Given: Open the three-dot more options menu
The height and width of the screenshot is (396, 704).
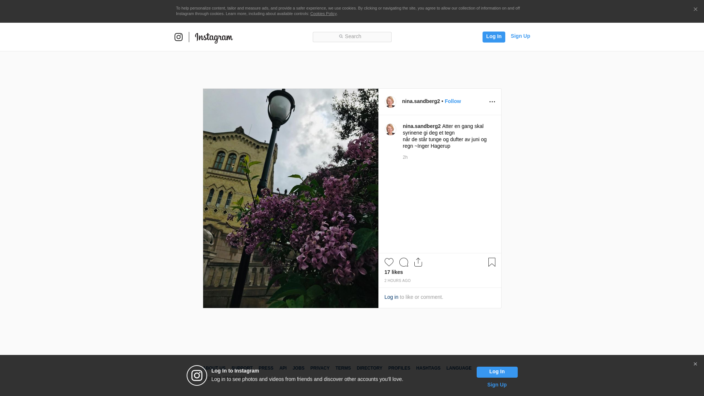Looking at the screenshot, I should tap(492, 102).
